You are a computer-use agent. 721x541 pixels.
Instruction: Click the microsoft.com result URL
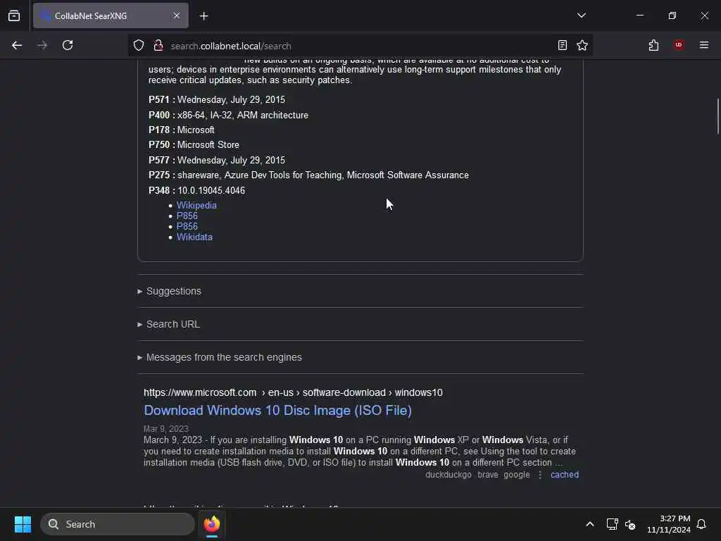(x=293, y=392)
